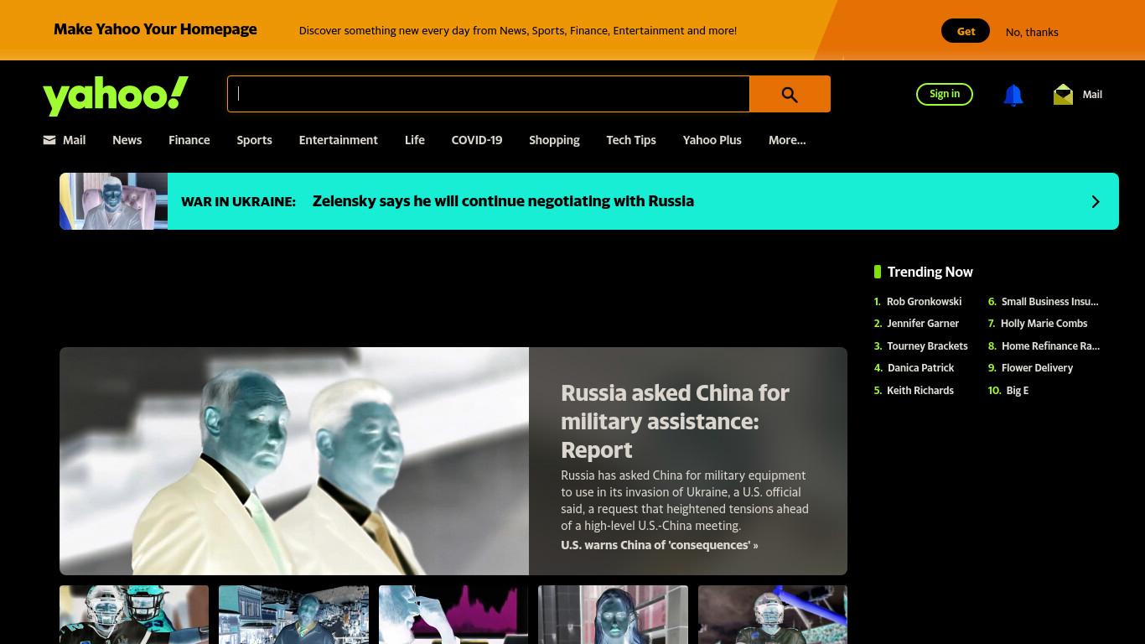Click the Sign in button
Image resolution: width=1145 pixels, height=644 pixels.
945,94
